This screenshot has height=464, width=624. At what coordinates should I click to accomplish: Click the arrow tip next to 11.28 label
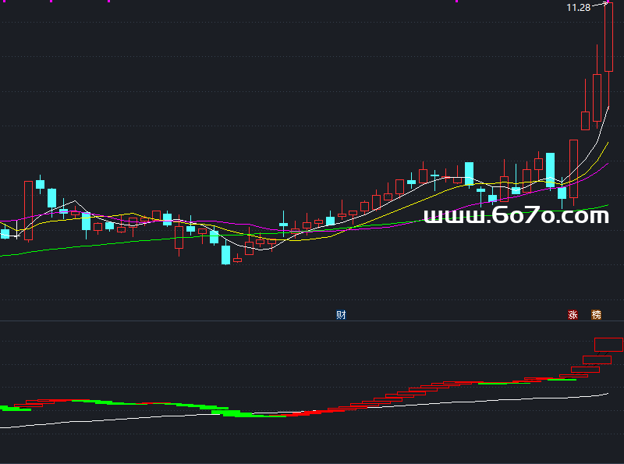pos(608,5)
